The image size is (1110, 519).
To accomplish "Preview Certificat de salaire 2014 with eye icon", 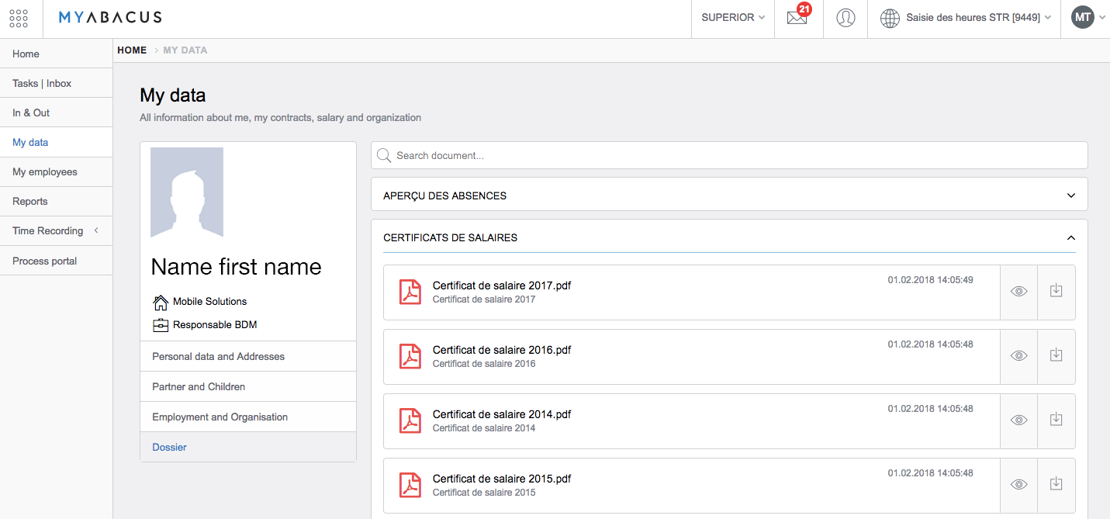I will [x=1018, y=420].
